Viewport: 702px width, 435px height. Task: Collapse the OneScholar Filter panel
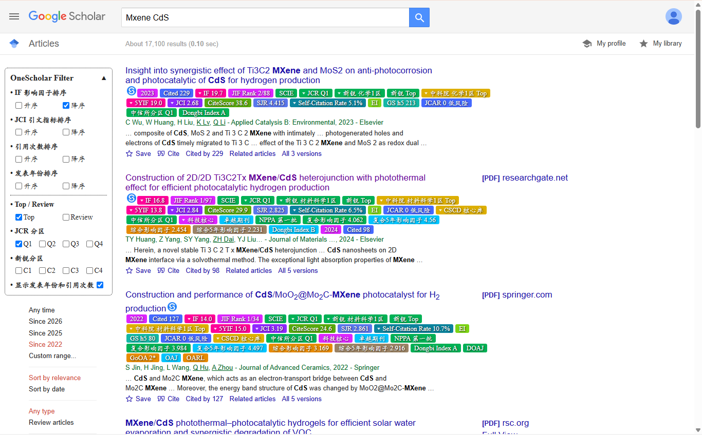104,78
